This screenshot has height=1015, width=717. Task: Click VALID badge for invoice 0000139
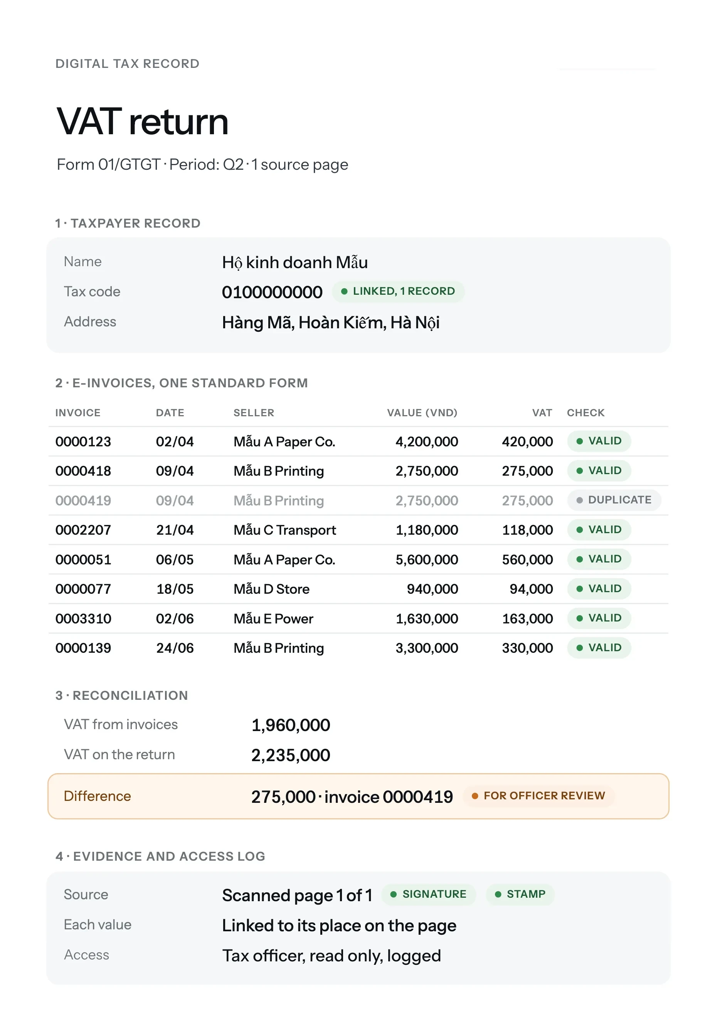coord(599,648)
